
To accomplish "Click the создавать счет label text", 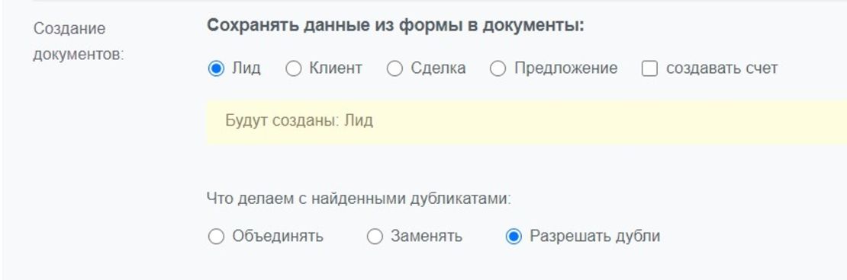I will [722, 69].
